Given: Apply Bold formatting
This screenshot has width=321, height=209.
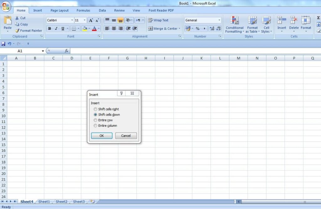Looking at the screenshot, I should pyautogui.click(x=50, y=28).
